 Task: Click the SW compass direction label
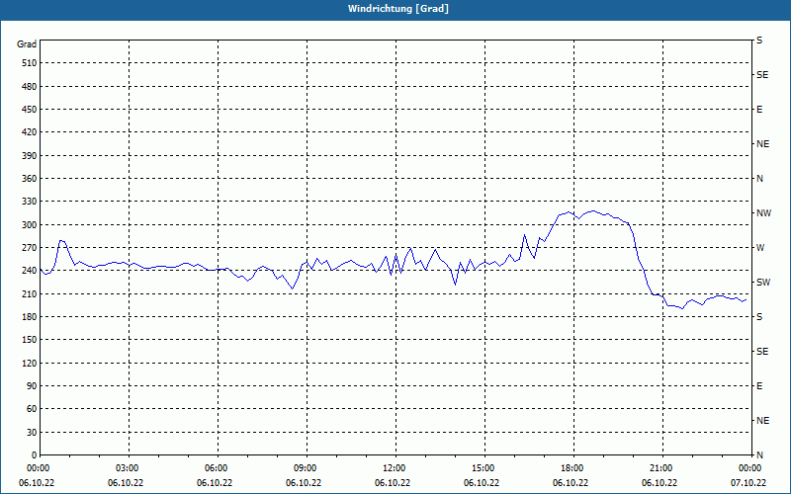pyautogui.click(x=763, y=283)
